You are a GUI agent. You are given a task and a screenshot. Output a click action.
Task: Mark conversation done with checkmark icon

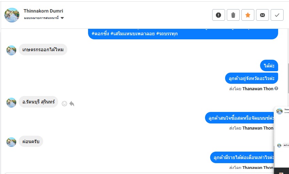(x=277, y=15)
